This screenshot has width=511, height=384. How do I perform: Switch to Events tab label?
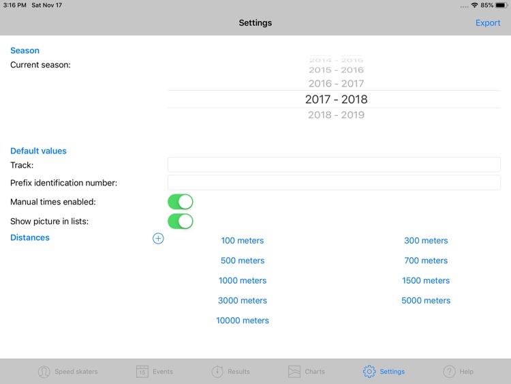pyautogui.click(x=163, y=372)
